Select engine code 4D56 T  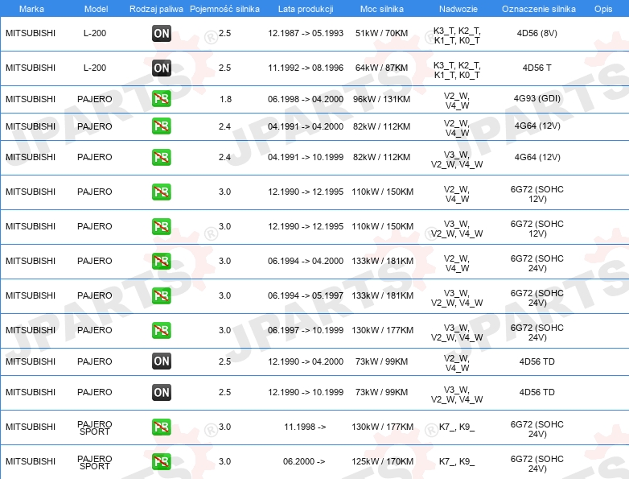[x=537, y=68]
